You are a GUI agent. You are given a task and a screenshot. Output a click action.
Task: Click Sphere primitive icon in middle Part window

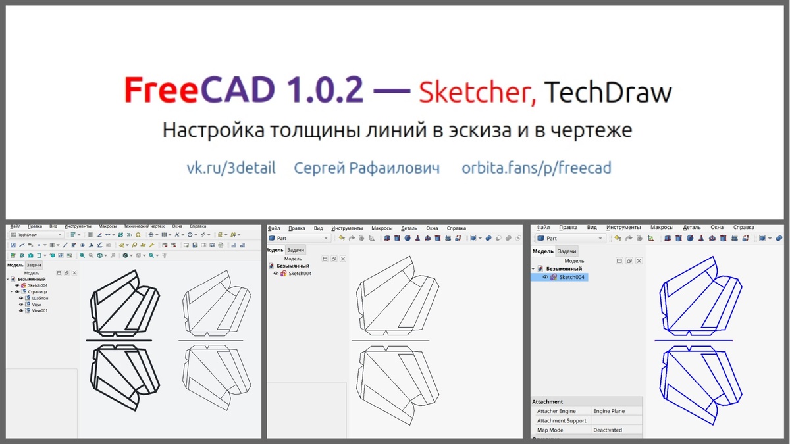(407, 238)
